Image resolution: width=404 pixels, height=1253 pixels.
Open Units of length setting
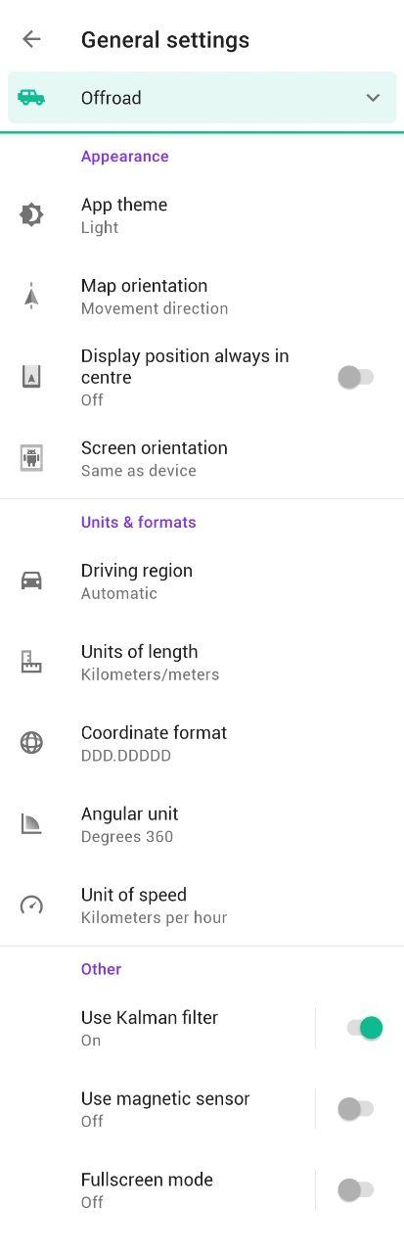point(202,662)
